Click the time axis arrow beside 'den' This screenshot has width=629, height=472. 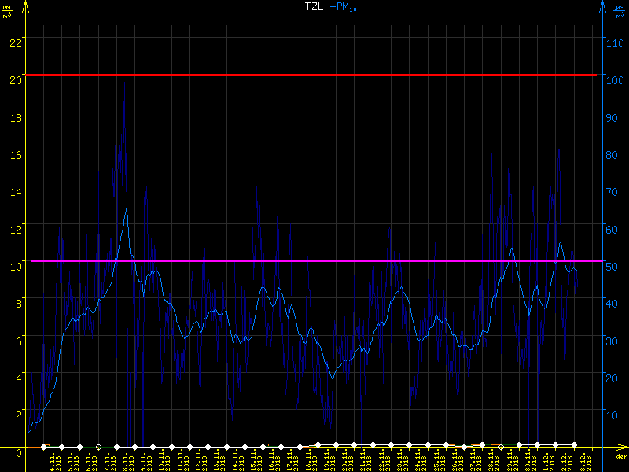[x=624, y=447]
